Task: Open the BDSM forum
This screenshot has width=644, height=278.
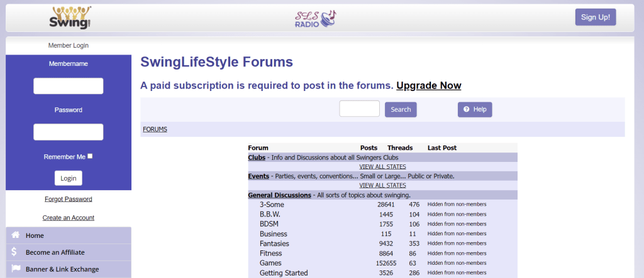Action: click(269, 224)
